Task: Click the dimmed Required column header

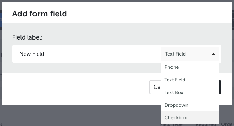Action: click(x=206, y=125)
